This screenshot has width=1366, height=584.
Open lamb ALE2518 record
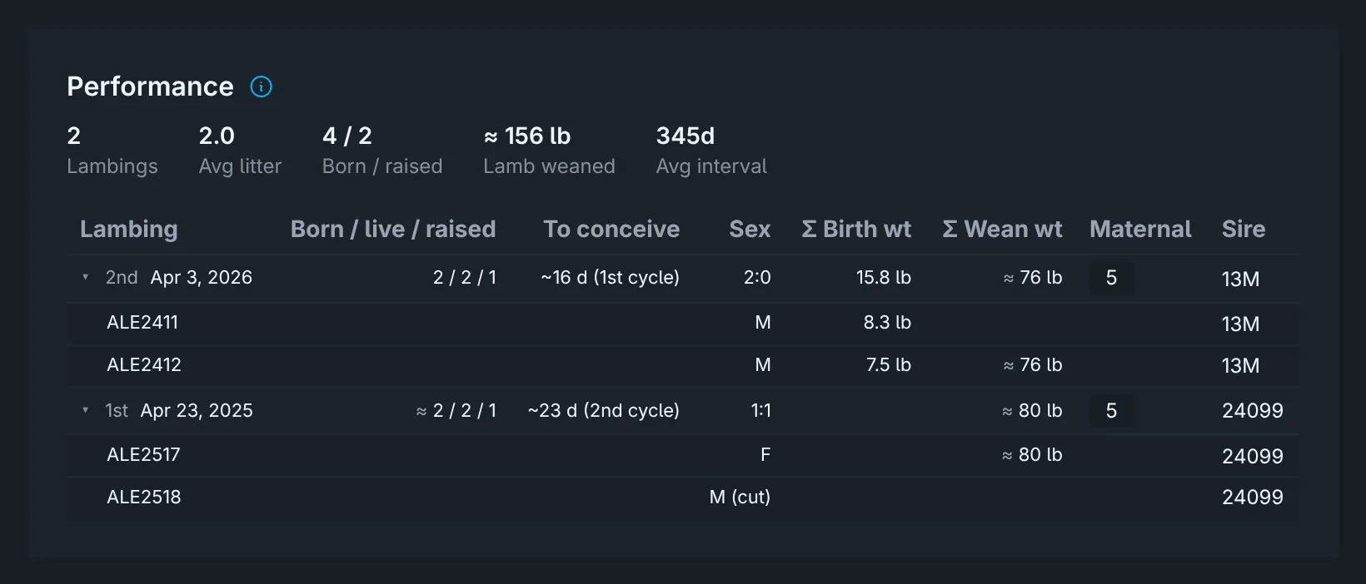tap(144, 497)
